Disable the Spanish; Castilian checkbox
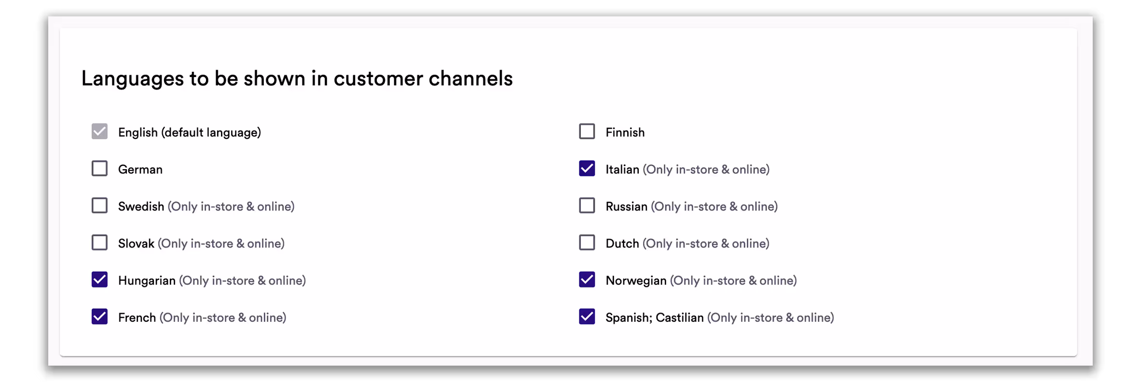Image resolution: width=1141 pixels, height=382 pixels. click(587, 317)
